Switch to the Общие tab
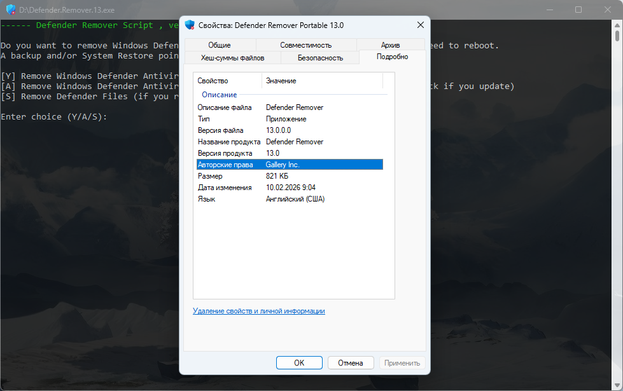Image resolution: width=623 pixels, height=391 pixels. [x=220, y=45]
